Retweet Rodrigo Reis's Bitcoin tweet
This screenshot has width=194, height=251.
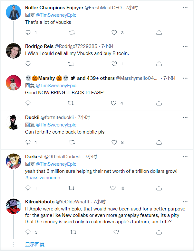point(72,64)
